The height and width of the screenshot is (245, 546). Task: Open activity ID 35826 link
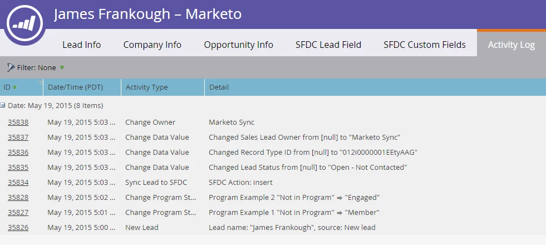coord(18,227)
